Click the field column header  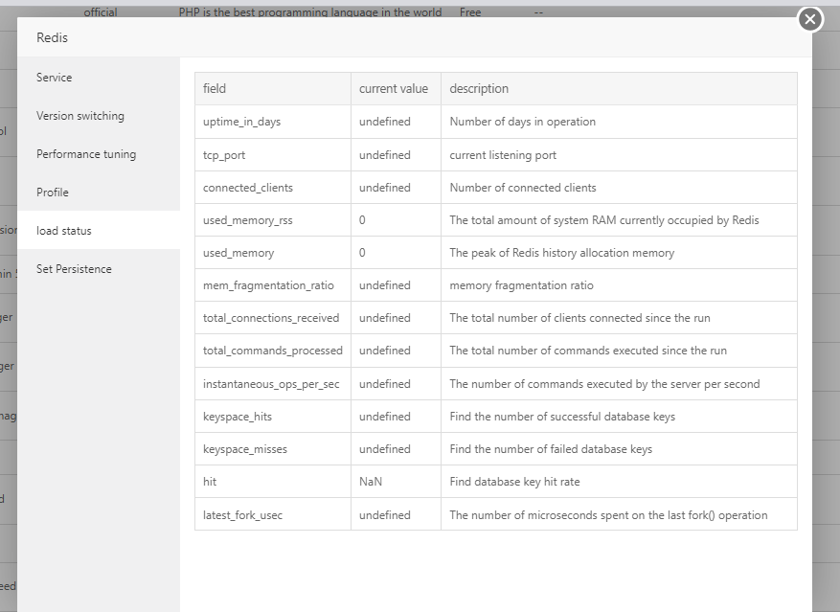(215, 89)
